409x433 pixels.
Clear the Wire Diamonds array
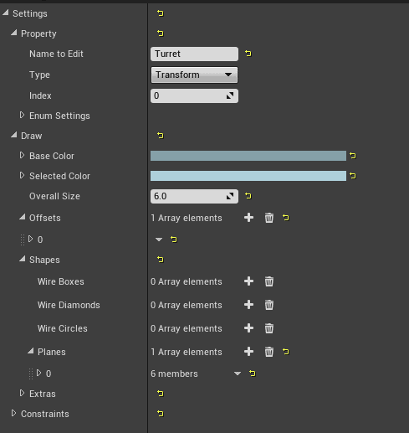tap(268, 305)
